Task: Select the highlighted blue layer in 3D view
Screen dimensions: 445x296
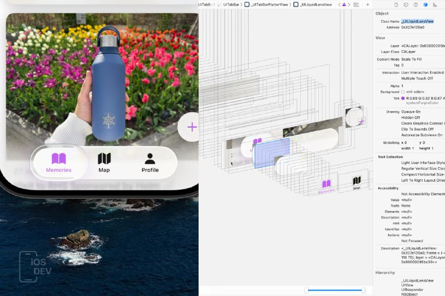Action: click(x=271, y=153)
